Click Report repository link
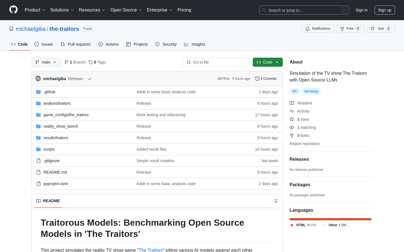 (x=304, y=144)
